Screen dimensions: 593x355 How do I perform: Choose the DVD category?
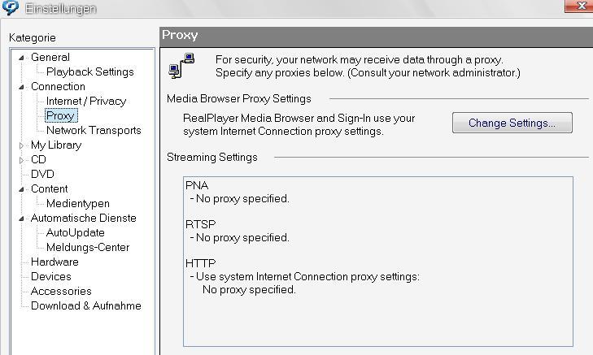[42, 174]
